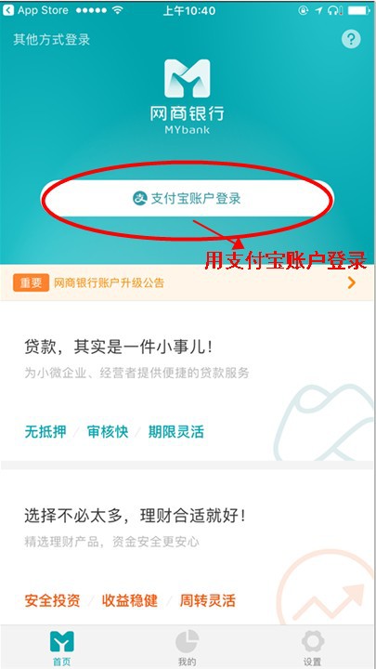Tap the 安全投资 wealth tag

point(52,601)
